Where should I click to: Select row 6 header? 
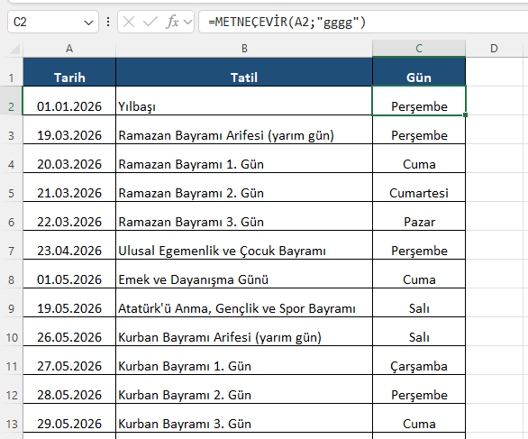click(x=12, y=216)
